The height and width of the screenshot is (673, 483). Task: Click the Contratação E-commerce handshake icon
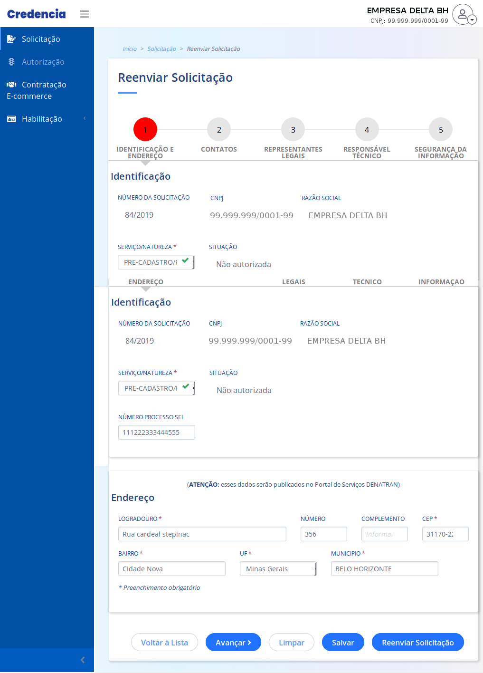11,85
